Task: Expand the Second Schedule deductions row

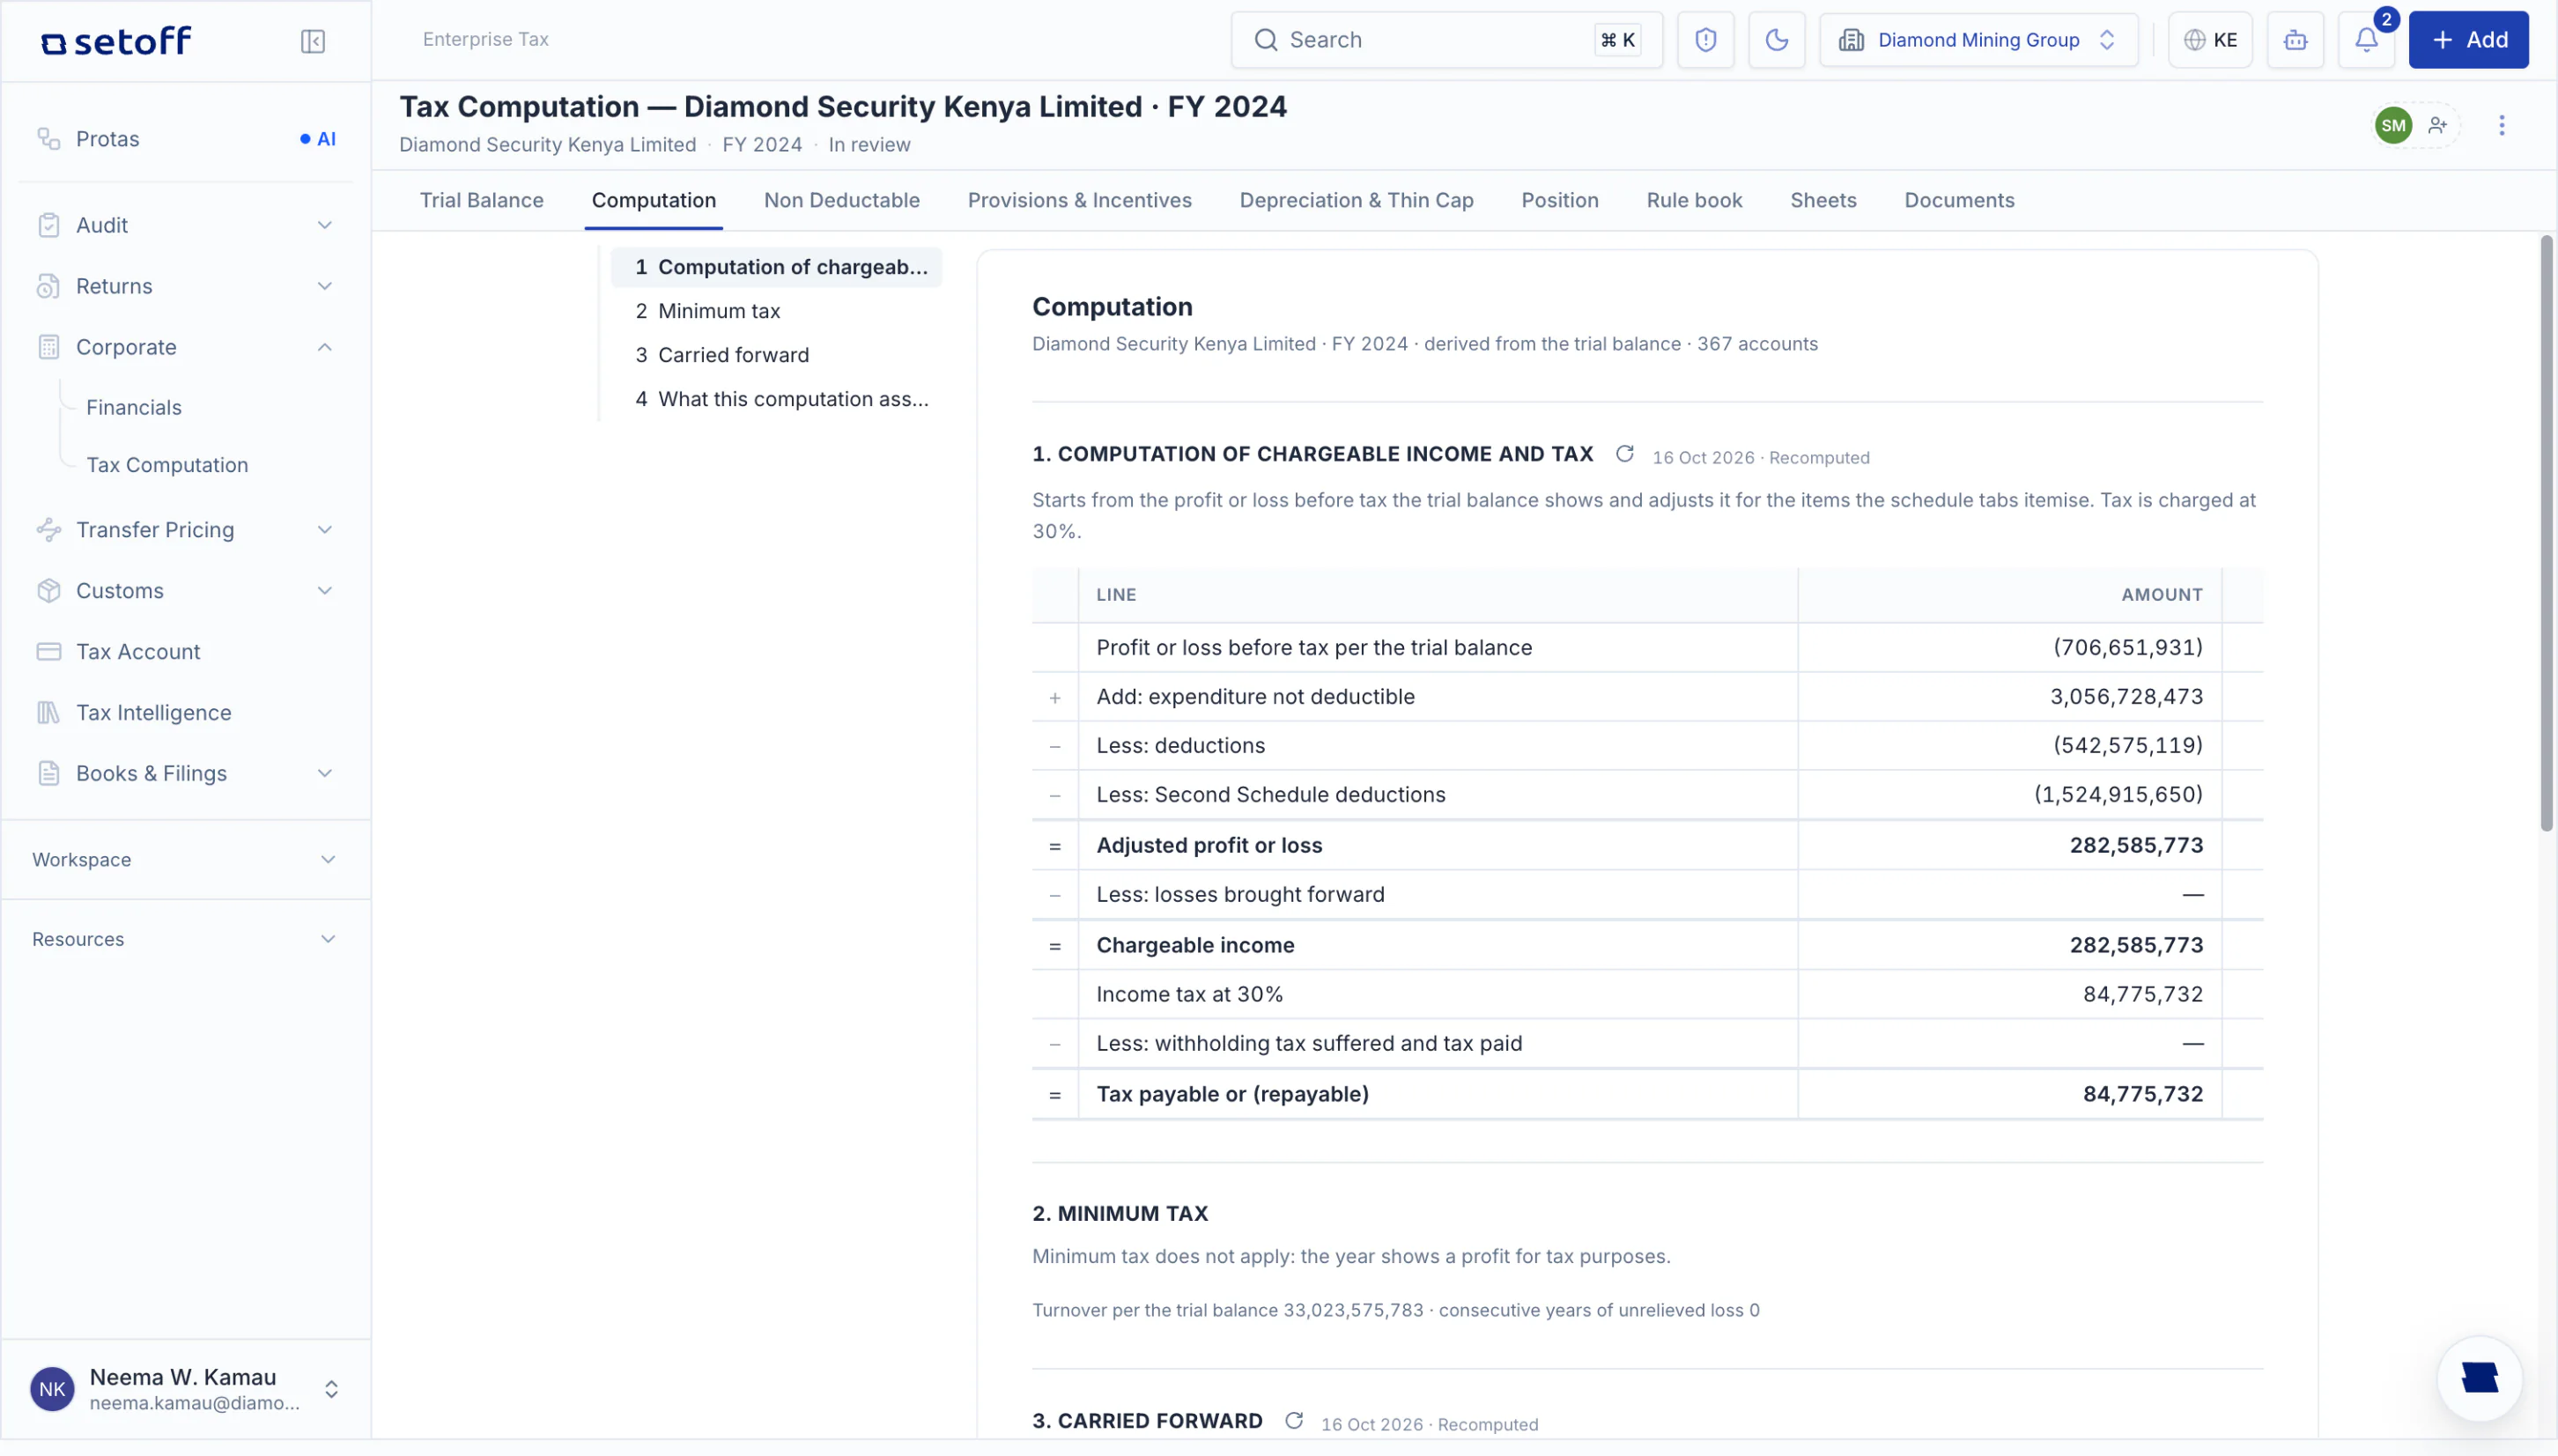Action: [x=1054, y=796]
